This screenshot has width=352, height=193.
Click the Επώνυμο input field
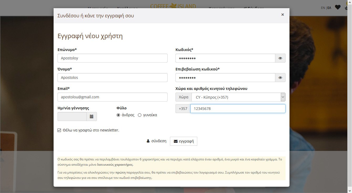click(x=112, y=58)
